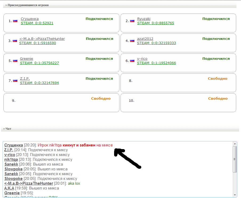The width and height of the screenshot is (241, 198).
Task: Collapse the Чат section header
Action: [x=8, y=129]
